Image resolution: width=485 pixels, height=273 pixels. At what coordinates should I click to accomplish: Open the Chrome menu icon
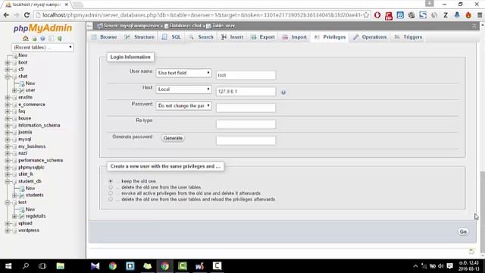(x=480, y=15)
